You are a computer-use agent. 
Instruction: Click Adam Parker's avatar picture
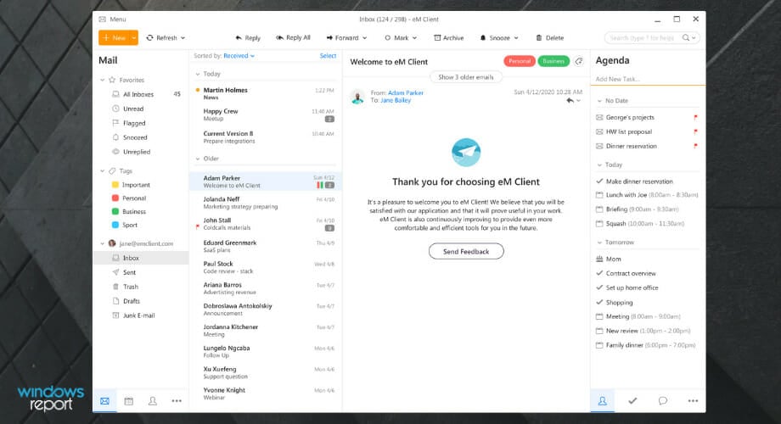(357, 97)
